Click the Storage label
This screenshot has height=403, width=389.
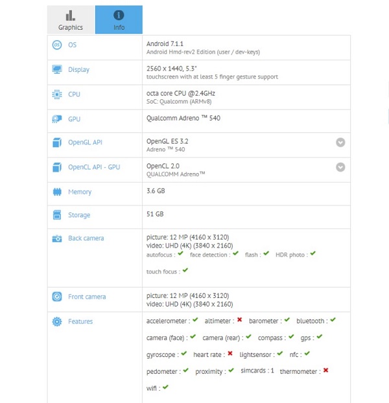(x=79, y=215)
